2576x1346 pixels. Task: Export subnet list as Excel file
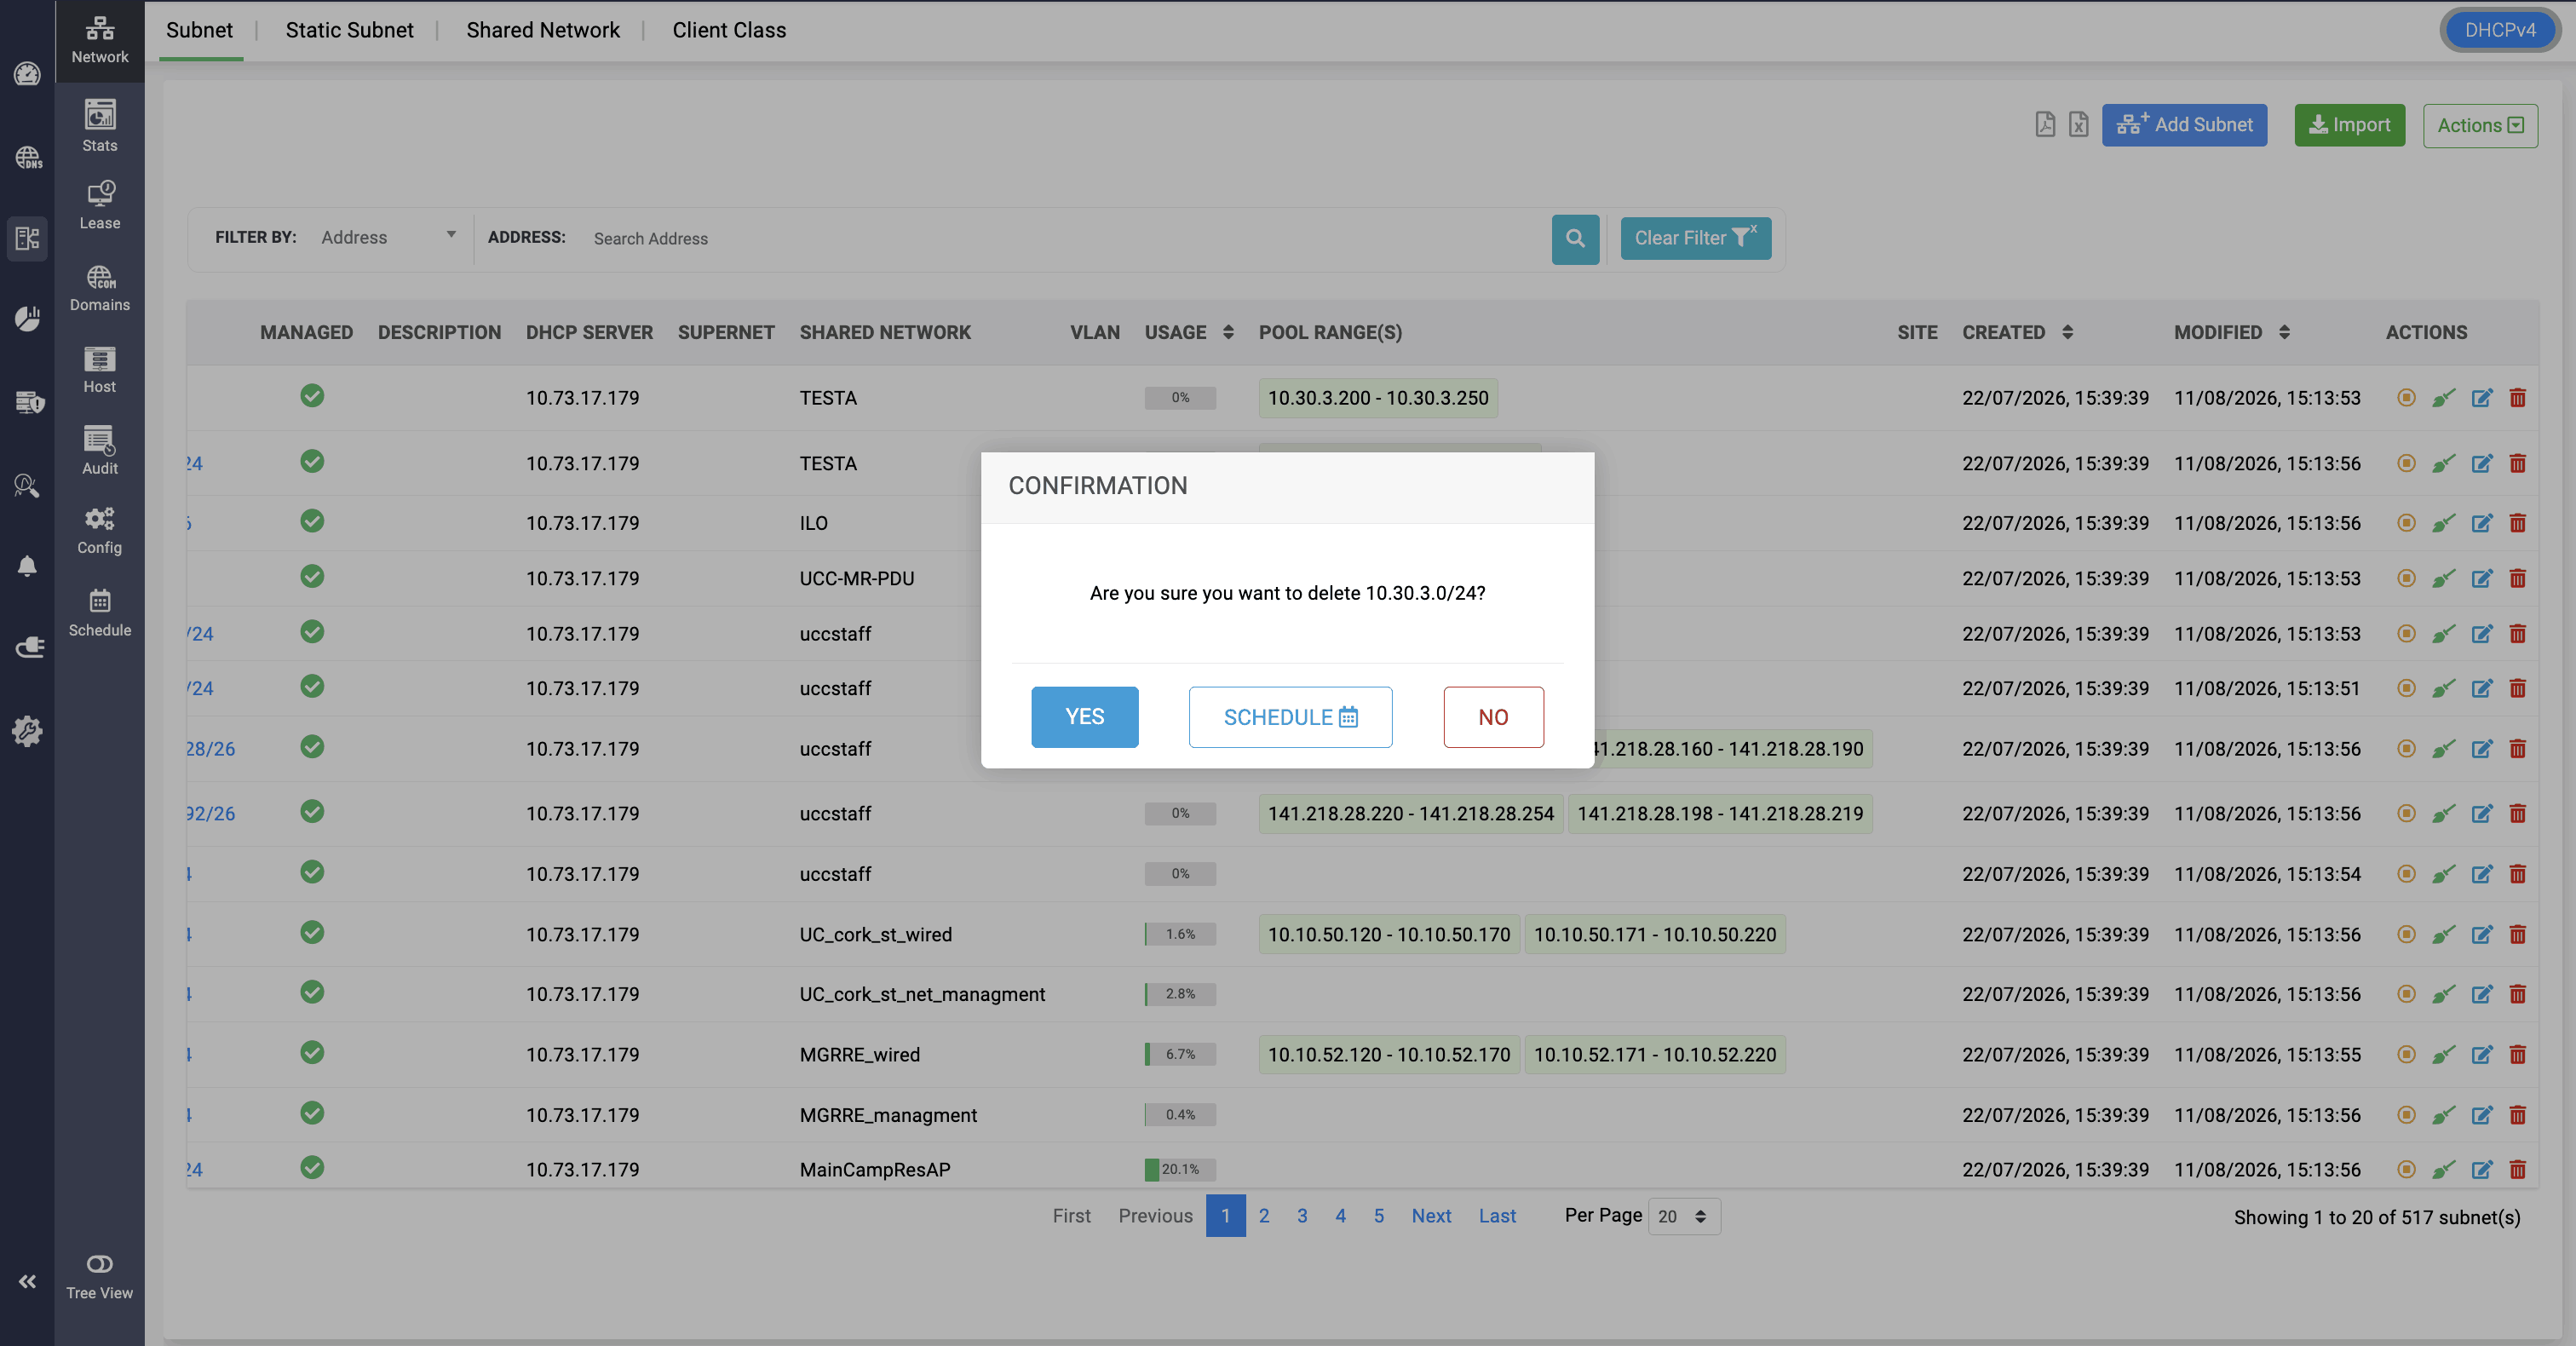2078,124
